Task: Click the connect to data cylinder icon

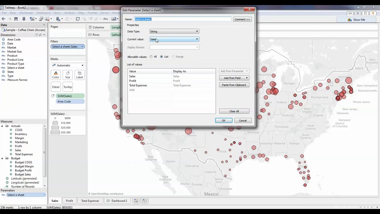Action: 24,19
